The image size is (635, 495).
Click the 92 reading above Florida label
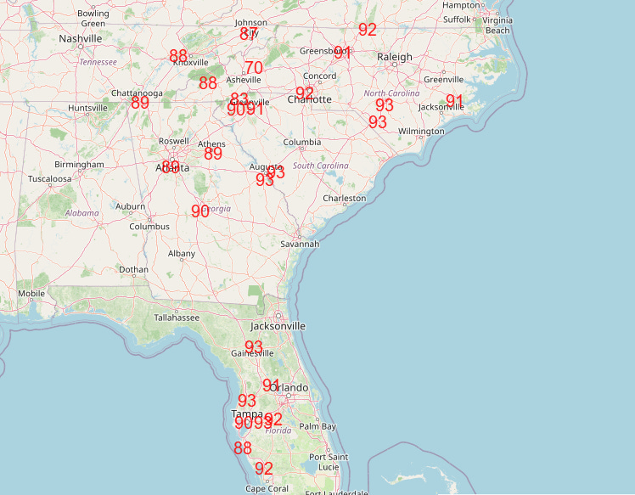pyautogui.click(x=274, y=419)
